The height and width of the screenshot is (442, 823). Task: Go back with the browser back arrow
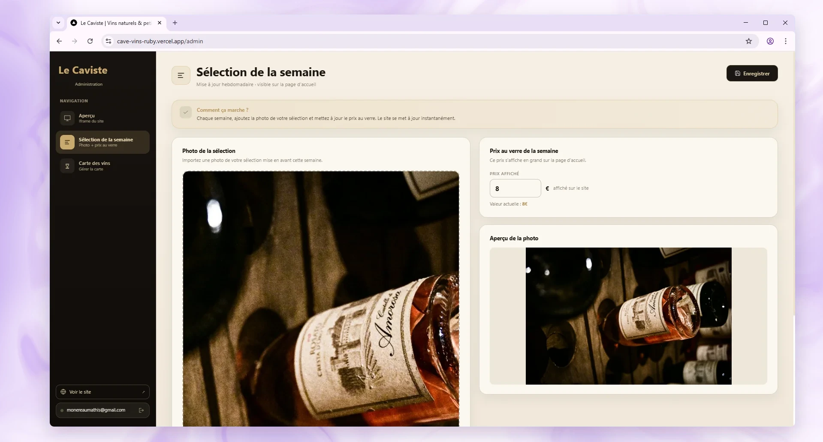pyautogui.click(x=59, y=41)
